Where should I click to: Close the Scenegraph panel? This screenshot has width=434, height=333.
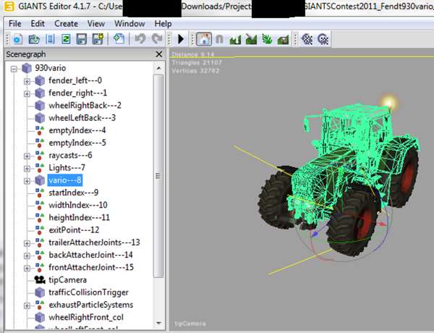point(159,54)
